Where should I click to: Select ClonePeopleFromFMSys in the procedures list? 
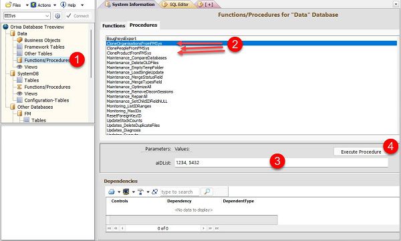point(128,48)
